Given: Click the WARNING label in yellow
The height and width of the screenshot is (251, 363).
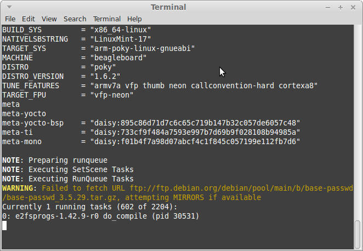Looking at the screenshot, I should tap(18, 189).
